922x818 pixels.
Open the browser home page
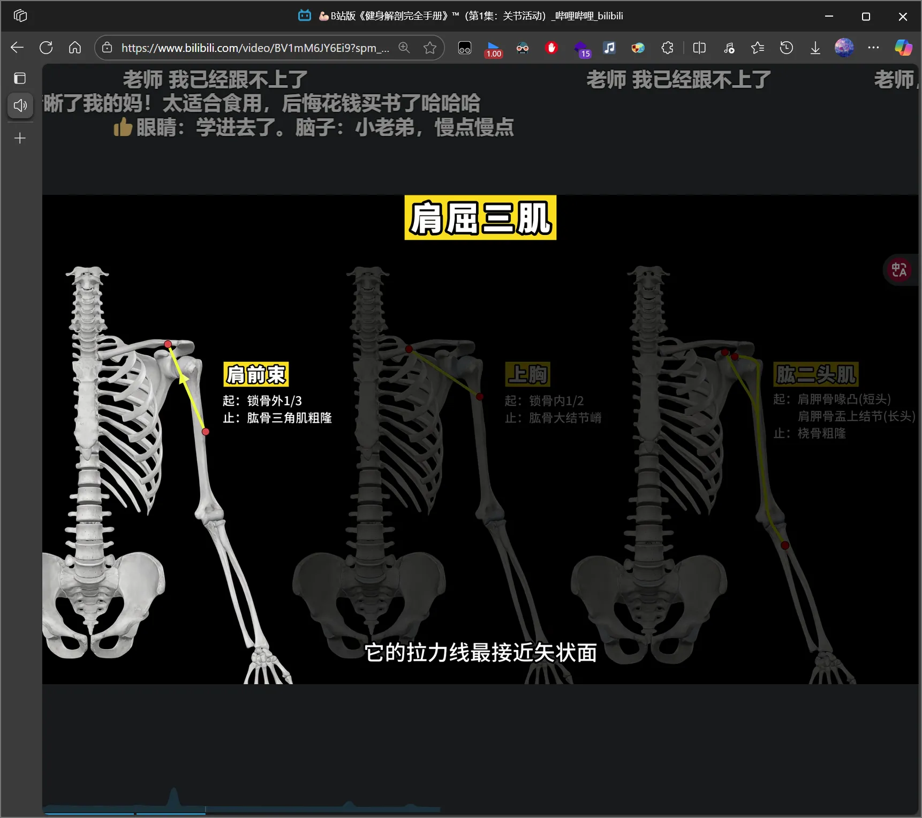coord(75,48)
